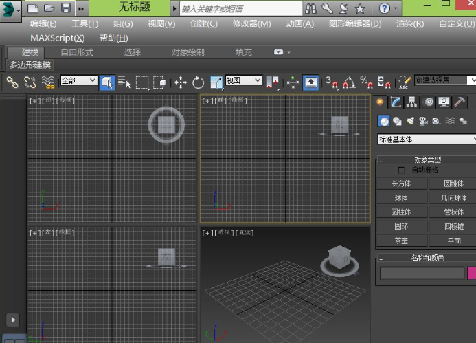The height and width of the screenshot is (343, 476).
Task: Open the 创建(C) menu
Action: click(x=204, y=23)
